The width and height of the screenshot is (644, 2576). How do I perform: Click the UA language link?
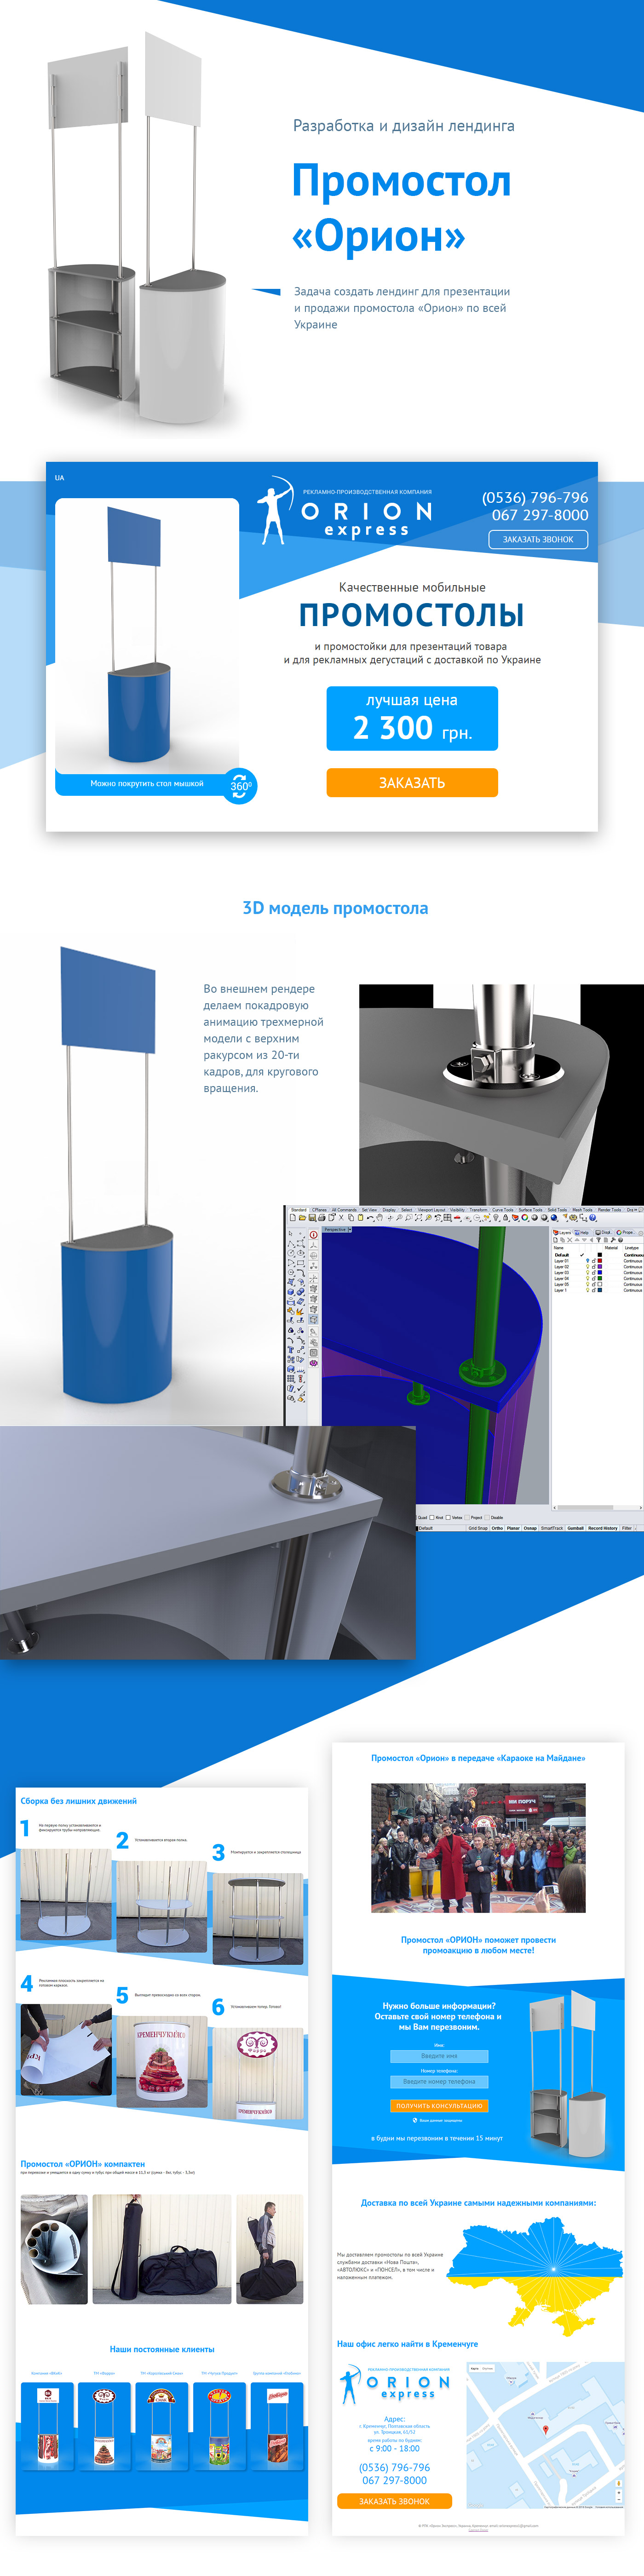[59, 478]
